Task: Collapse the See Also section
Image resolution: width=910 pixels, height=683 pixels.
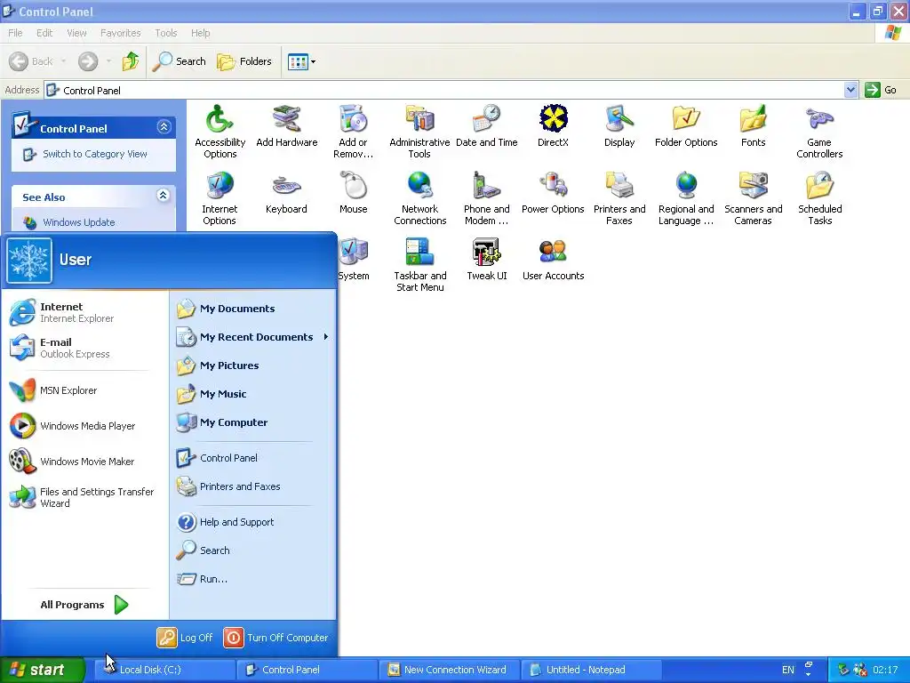Action: (x=164, y=195)
